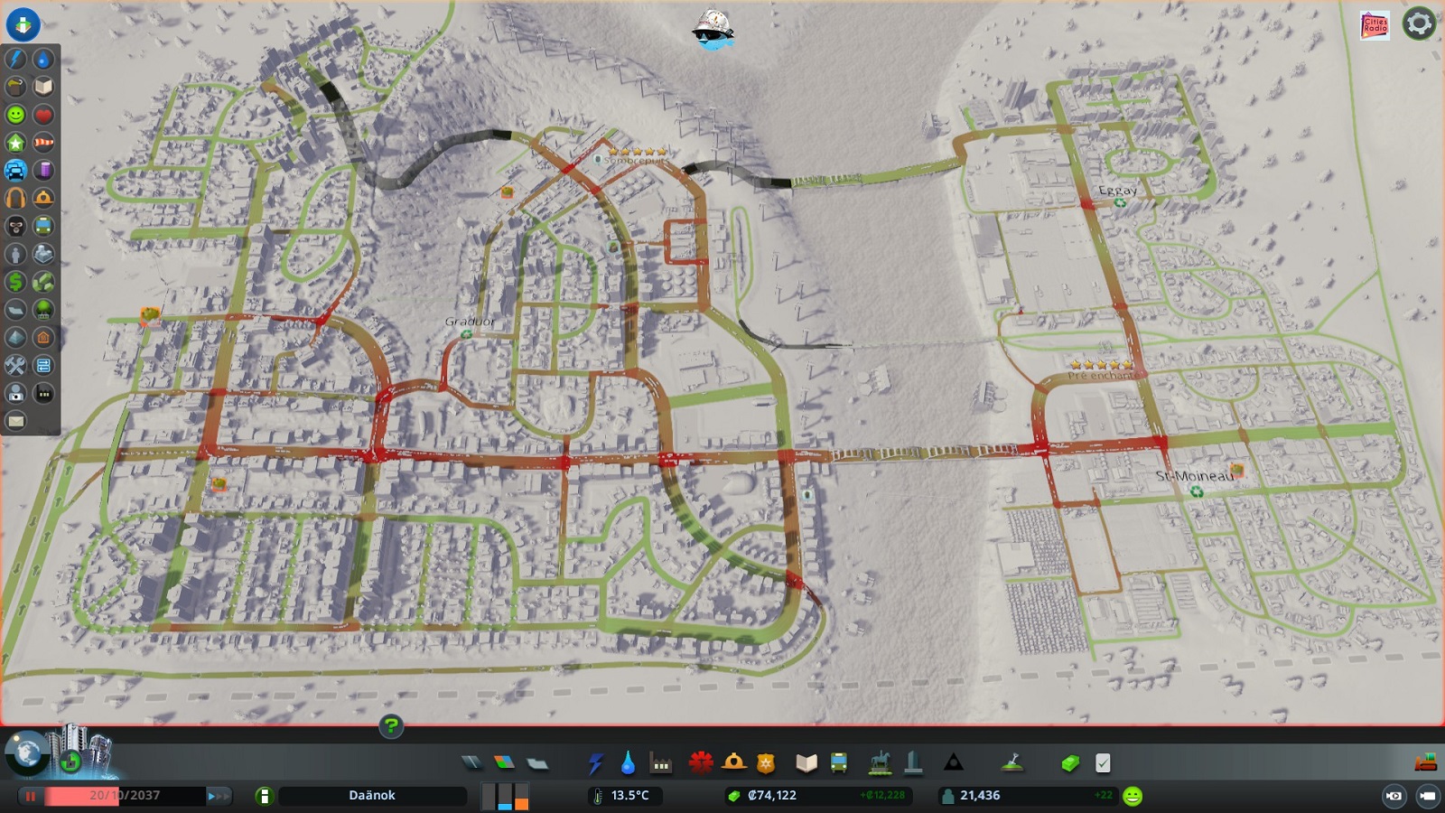Viewport: 1445px width, 813px height.
Task: Toggle the Traffic info view
Action: coord(16,170)
